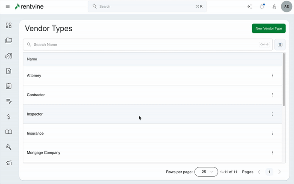Open three-dot menu for Inspector row
The height and width of the screenshot is (184, 294).
pos(272,114)
